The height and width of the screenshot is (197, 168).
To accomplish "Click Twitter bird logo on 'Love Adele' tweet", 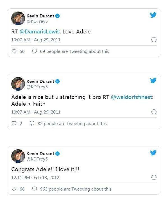I will (x=153, y=15).
